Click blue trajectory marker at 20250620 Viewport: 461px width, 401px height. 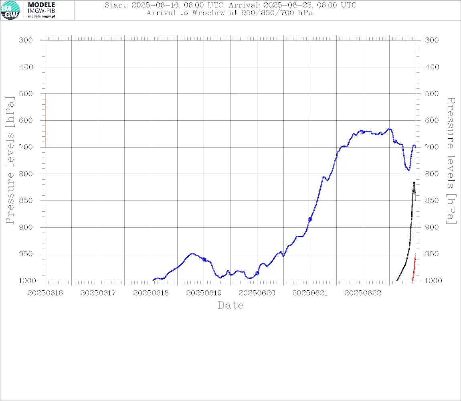click(x=257, y=273)
